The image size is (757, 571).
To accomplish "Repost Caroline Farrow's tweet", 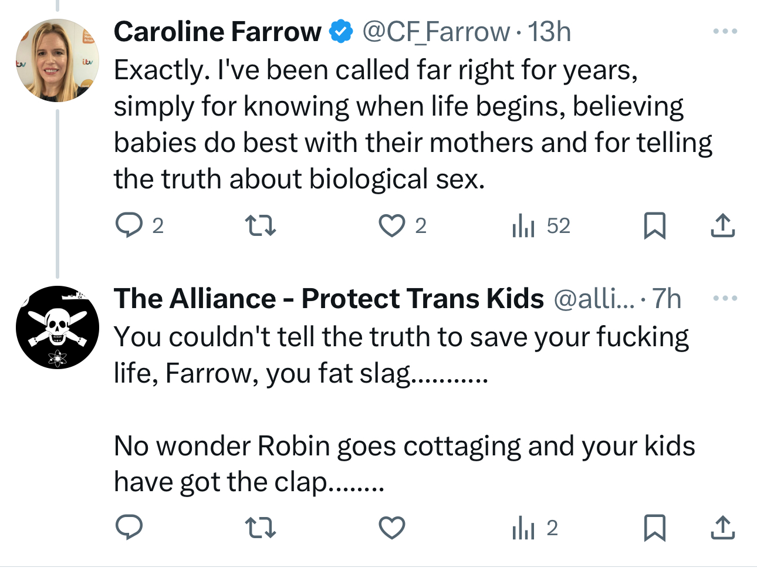I will [x=260, y=225].
